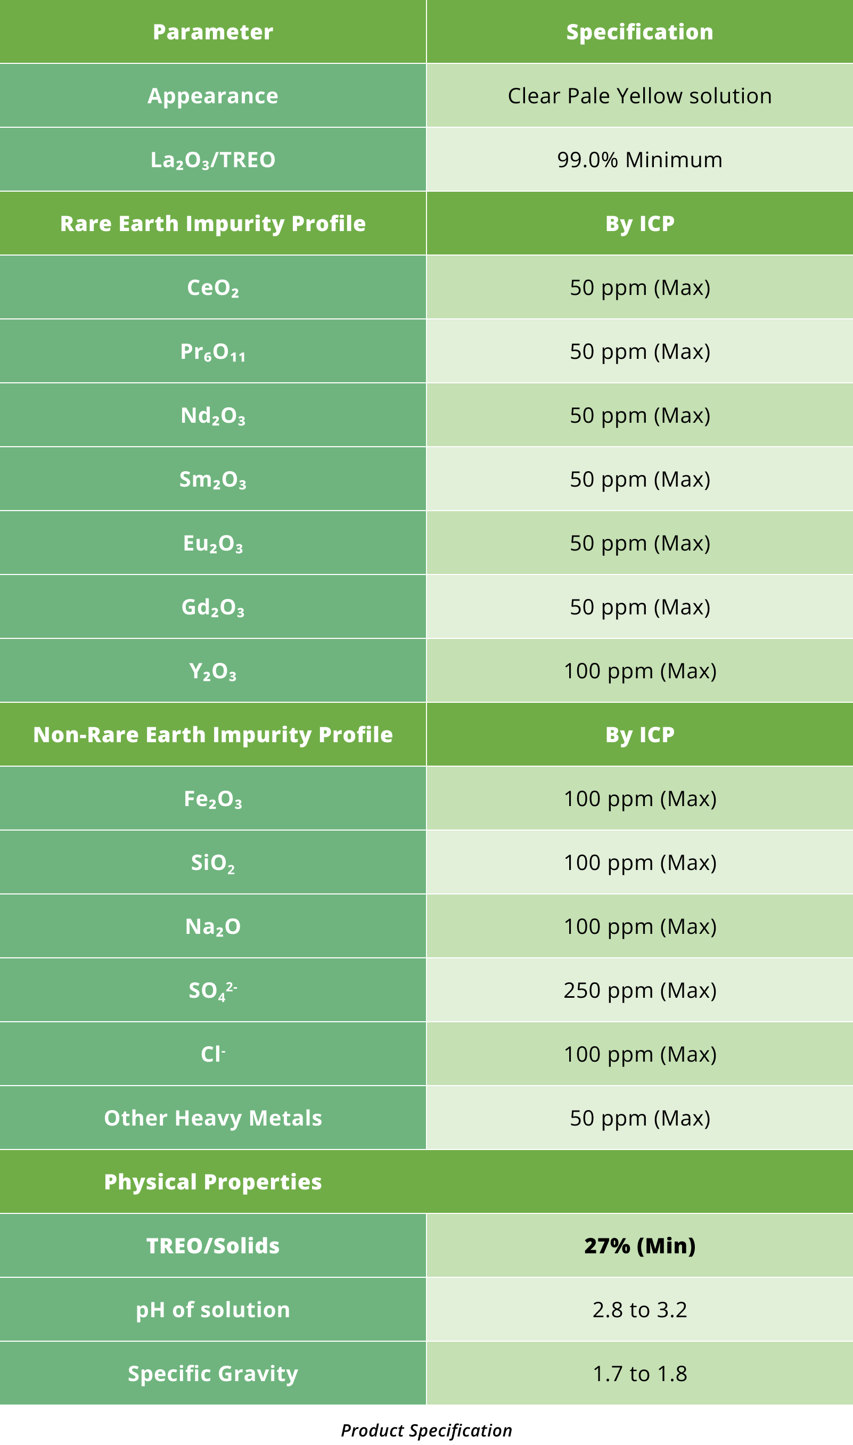The width and height of the screenshot is (853, 1445).
Task: Select the 2.8 to 3.2 pH value
Action: coord(639,1309)
